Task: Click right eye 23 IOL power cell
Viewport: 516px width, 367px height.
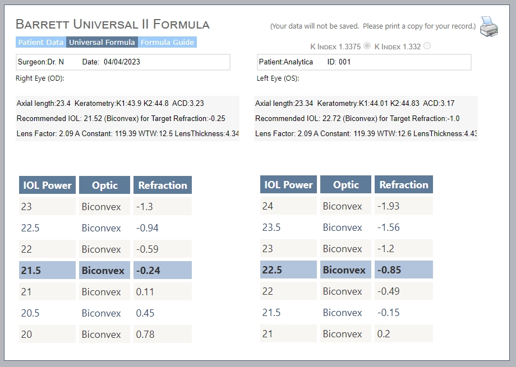Action: [x=47, y=206]
